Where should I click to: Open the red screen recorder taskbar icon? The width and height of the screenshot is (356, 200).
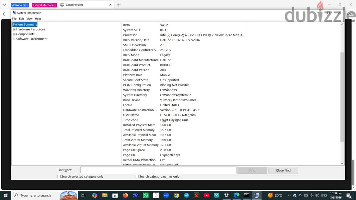pyautogui.click(x=197, y=195)
